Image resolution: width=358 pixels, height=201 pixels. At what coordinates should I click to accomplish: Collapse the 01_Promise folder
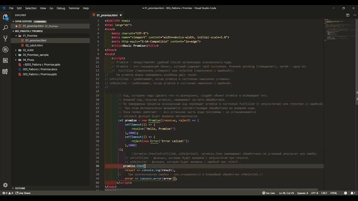coord(16,36)
